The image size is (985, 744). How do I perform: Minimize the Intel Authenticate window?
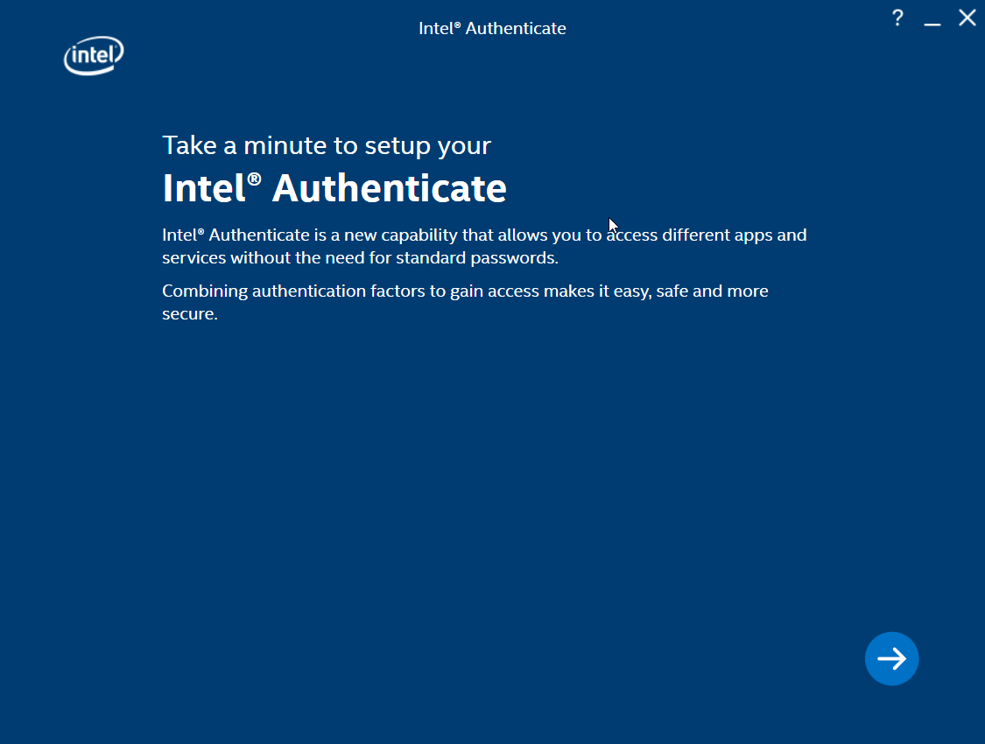tap(932, 25)
